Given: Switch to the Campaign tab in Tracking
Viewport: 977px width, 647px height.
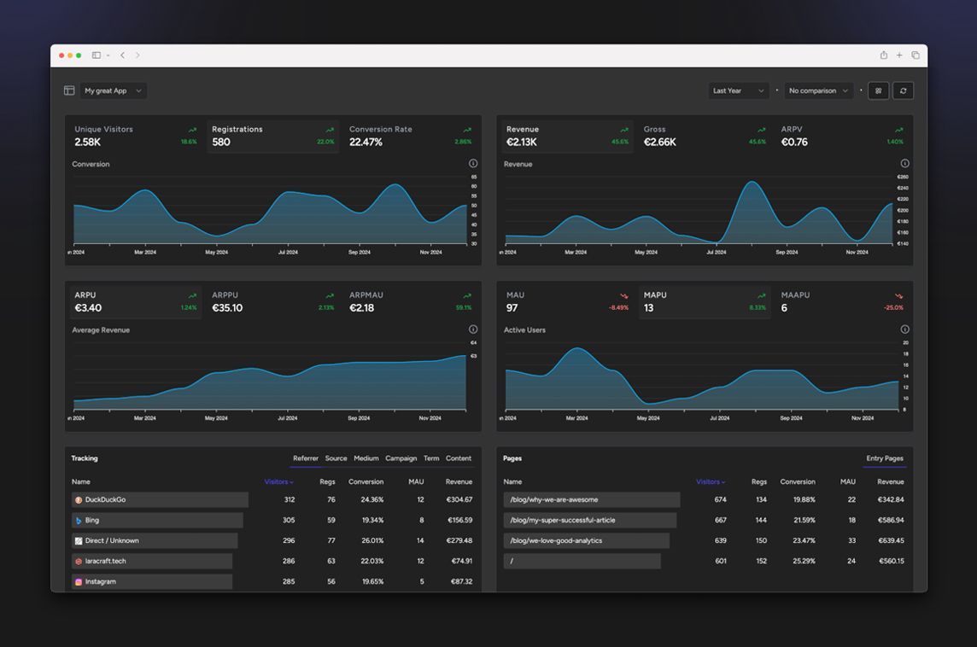Looking at the screenshot, I should coord(401,458).
